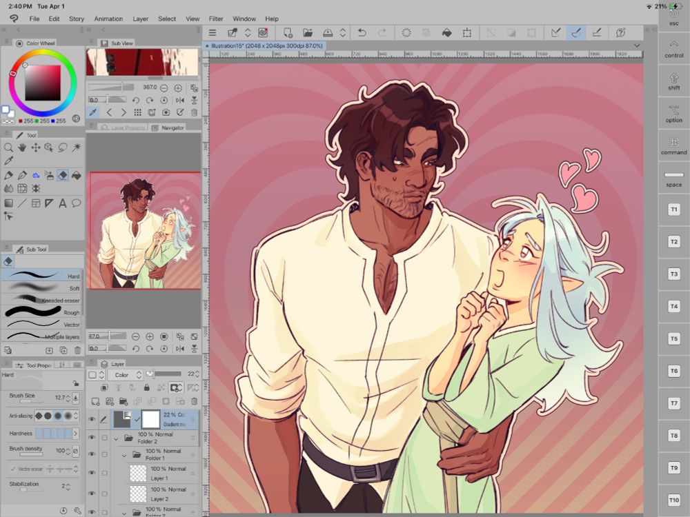Viewport: 690px width, 517px height.
Task: Select the Ruler tool
Action: pyautogui.click(x=49, y=203)
